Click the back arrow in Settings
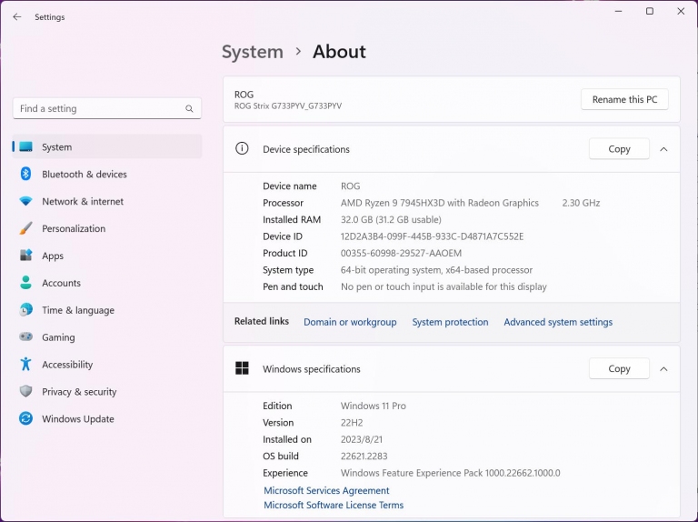The image size is (698, 522). (17, 17)
